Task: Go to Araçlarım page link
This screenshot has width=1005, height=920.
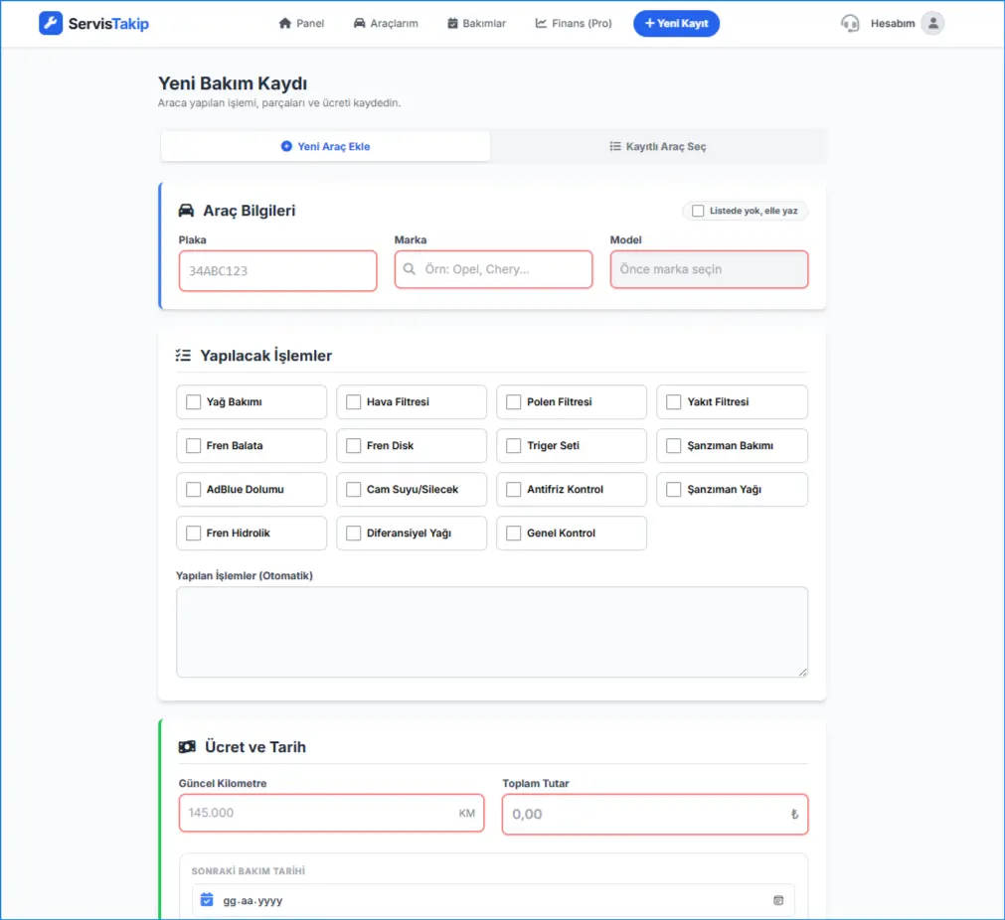Action: [386, 23]
